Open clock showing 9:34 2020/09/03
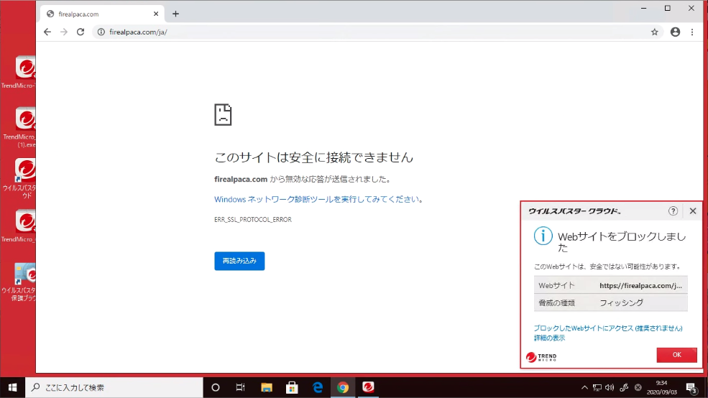 tap(661, 387)
